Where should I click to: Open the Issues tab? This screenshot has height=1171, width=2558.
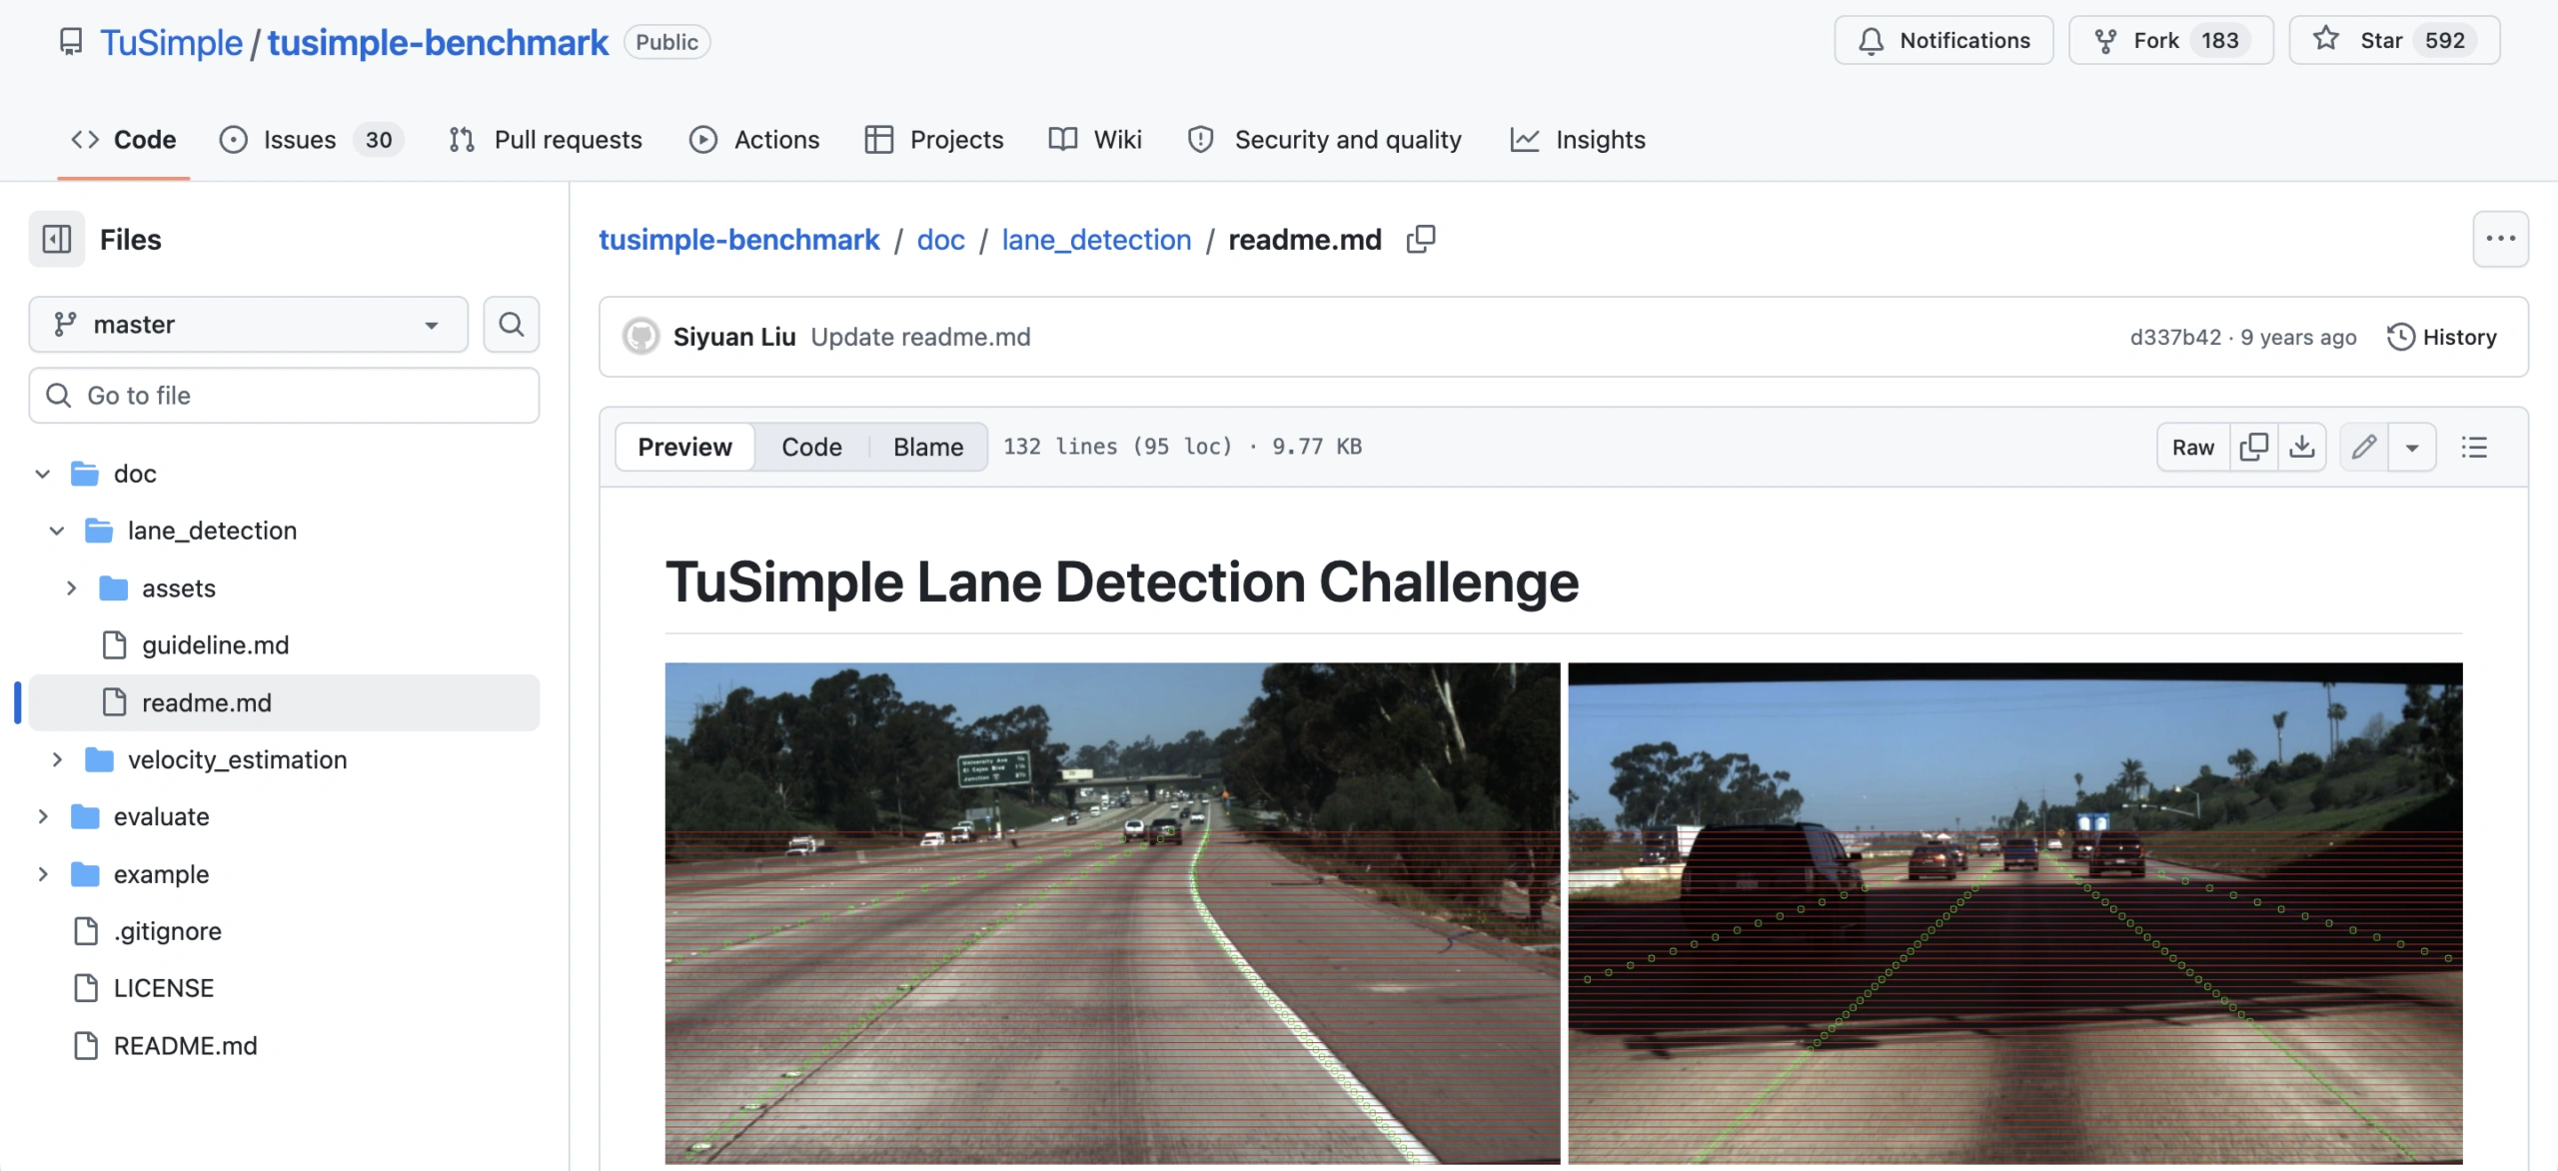pos(311,139)
